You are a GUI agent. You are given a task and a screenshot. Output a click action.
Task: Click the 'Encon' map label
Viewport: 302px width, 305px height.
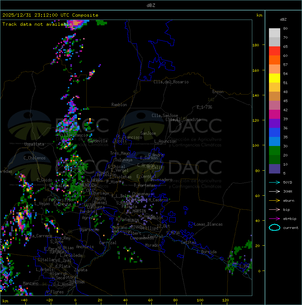tap(218, 92)
